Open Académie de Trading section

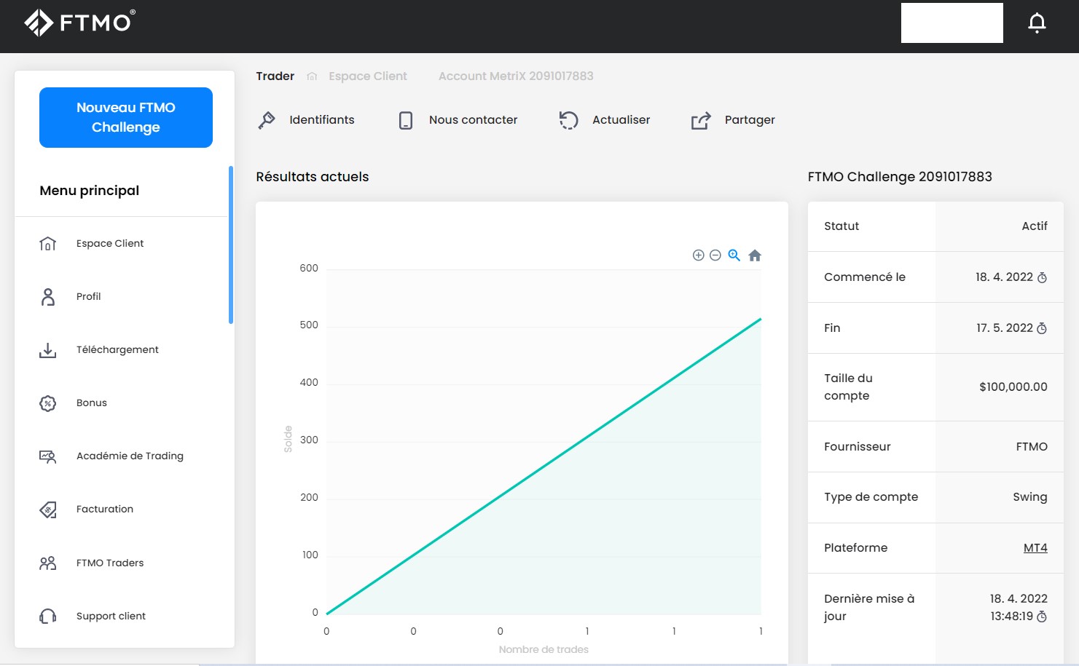point(129,456)
